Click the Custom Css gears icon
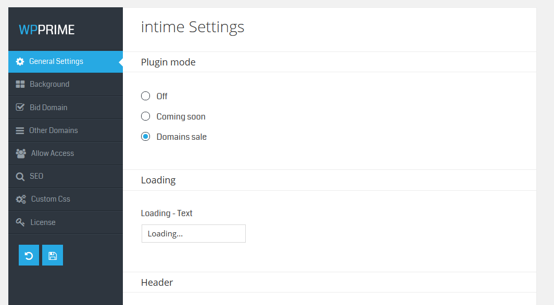The image size is (554, 305). pos(21,199)
